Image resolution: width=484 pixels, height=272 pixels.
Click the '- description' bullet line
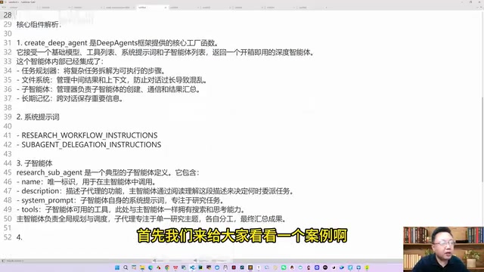coord(155,191)
